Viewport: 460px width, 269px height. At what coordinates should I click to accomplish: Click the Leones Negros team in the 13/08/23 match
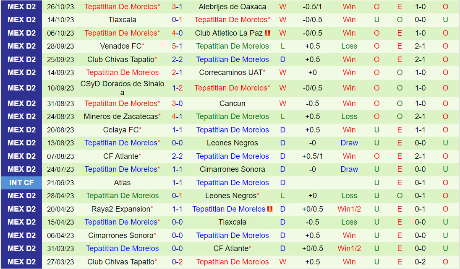pos(232,143)
